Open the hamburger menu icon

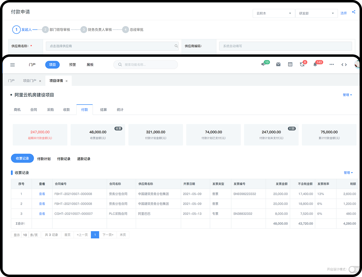tap(13, 65)
